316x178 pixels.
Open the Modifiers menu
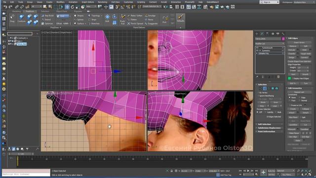[x=60, y=2]
